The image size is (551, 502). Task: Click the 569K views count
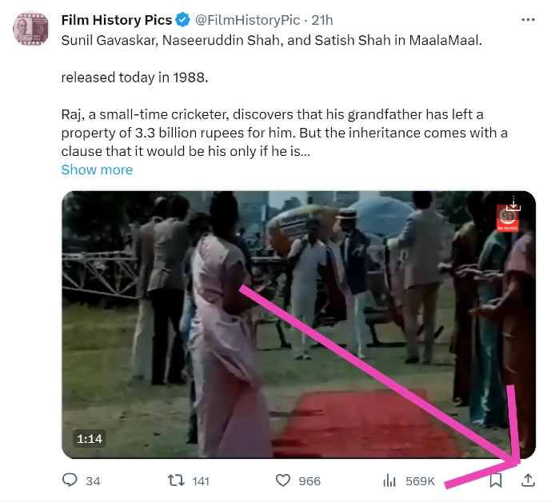420,481
